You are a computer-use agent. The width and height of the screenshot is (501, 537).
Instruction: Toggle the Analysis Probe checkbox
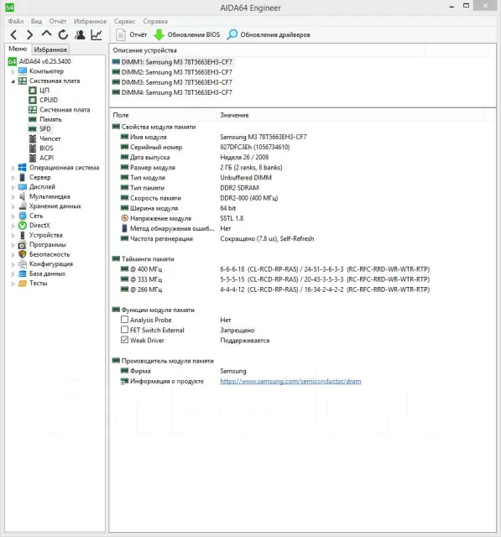pyautogui.click(x=124, y=320)
